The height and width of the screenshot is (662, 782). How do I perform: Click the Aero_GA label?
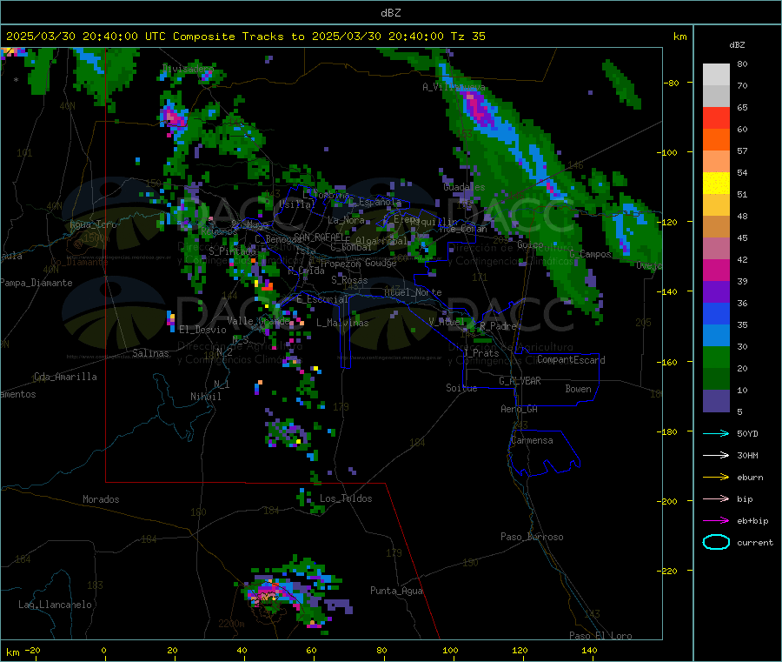(x=519, y=409)
